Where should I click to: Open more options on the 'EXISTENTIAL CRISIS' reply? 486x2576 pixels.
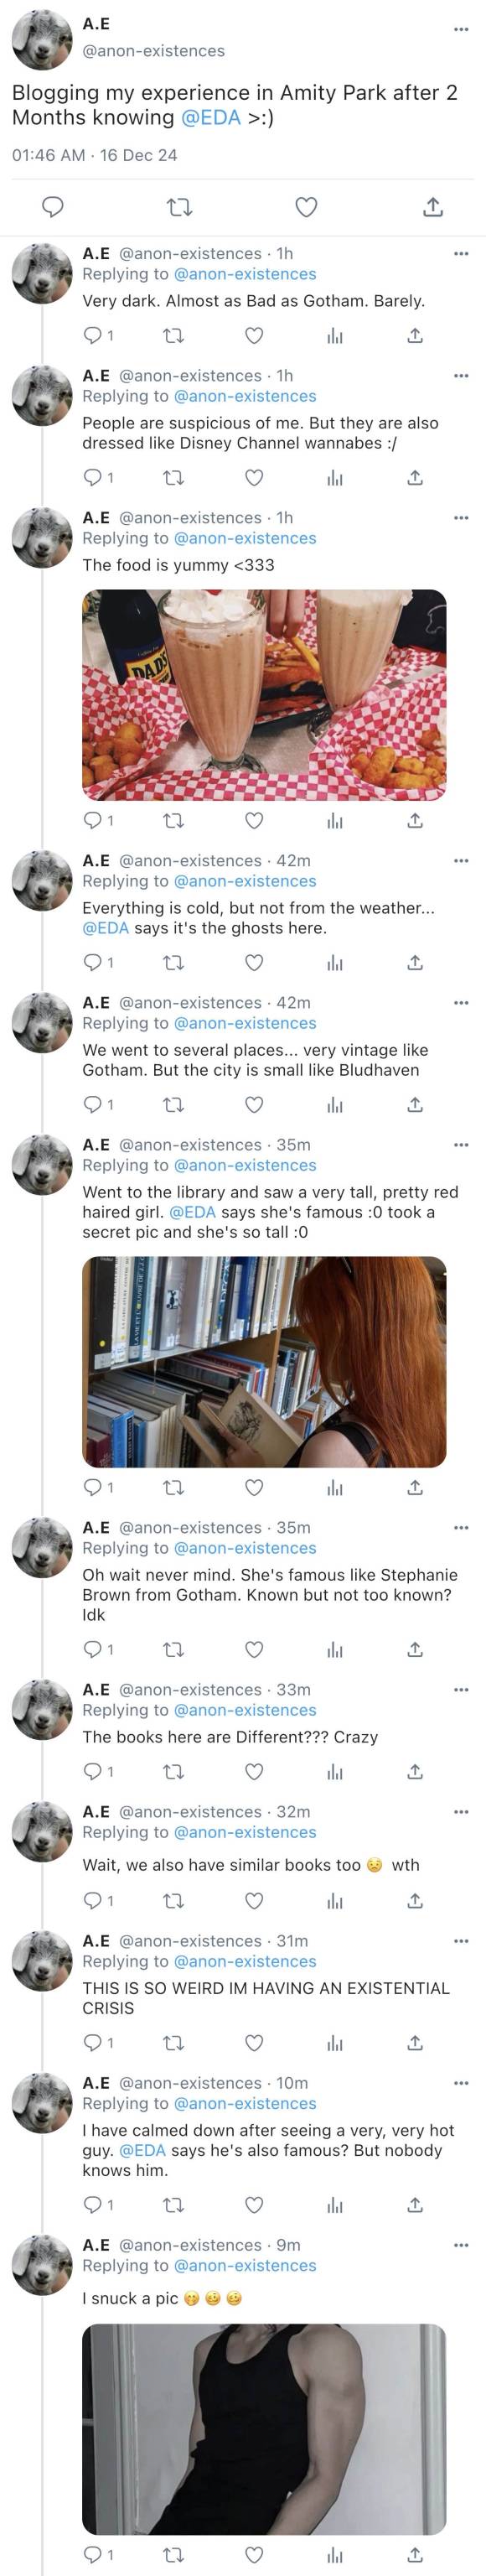(460, 1940)
